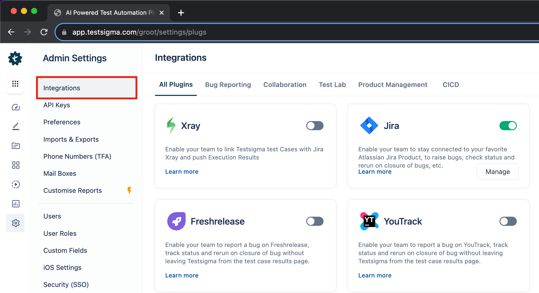Click the Jira diamond logo
539x293 pixels.
[x=369, y=126]
